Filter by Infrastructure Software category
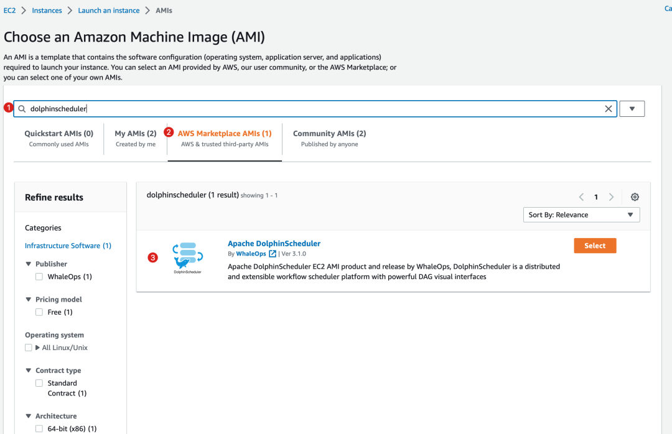 tap(68, 246)
